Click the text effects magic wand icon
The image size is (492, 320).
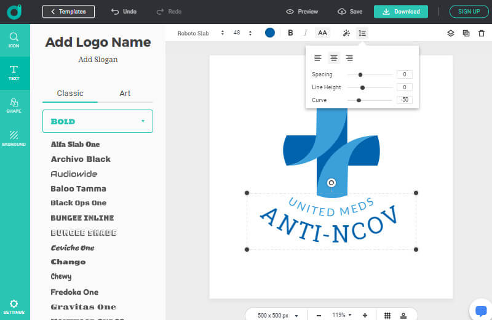[x=346, y=33]
